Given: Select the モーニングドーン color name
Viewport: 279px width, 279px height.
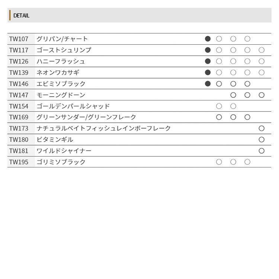Looking at the screenshot, I should pyautogui.click(x=61, y=95).
